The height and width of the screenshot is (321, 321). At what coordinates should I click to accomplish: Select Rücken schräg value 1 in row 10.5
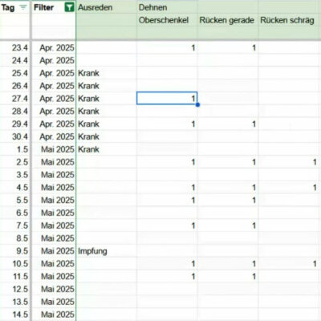click(x=290, y=264)
